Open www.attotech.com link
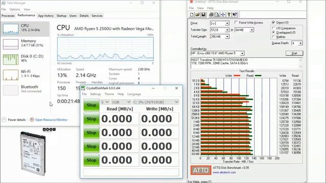The width and height of the screenshot is (326, 183). point(224,172)
